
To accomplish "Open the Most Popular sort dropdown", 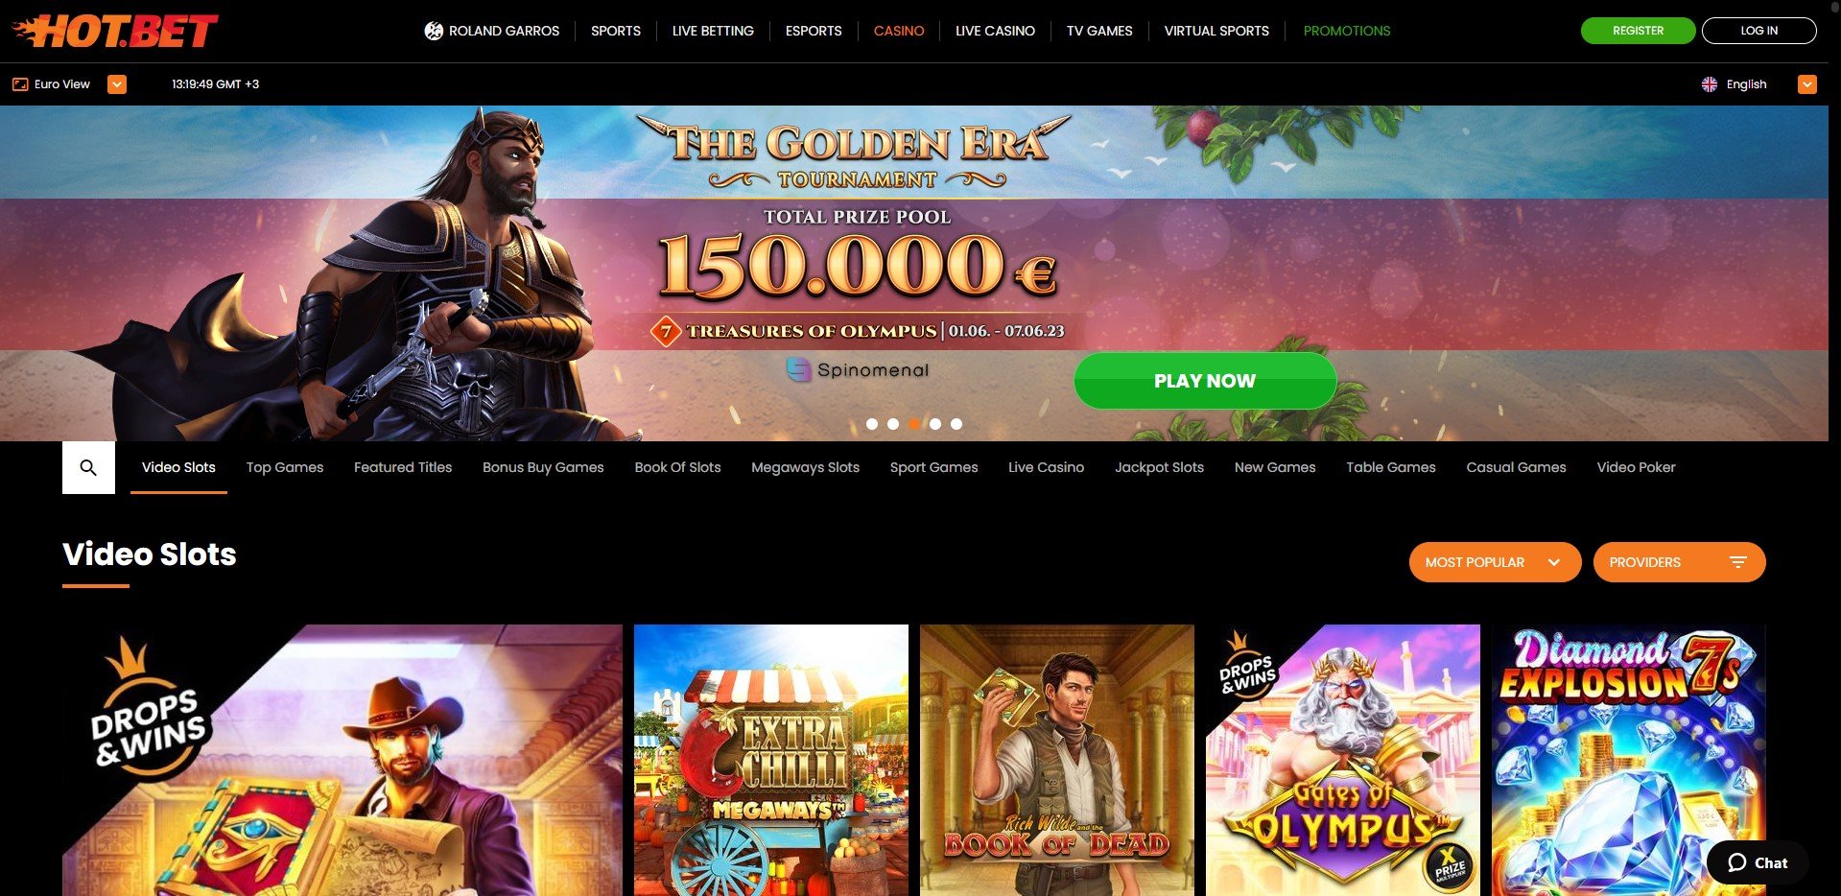I will tap(1495, 562).
